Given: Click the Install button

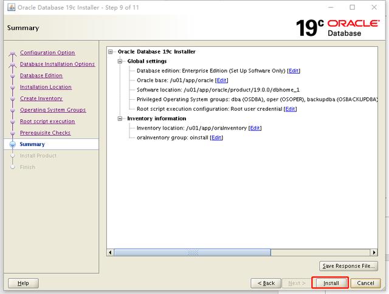Looking at the screenshot, I should tap(331, 283).
